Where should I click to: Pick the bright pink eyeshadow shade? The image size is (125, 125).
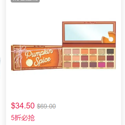[102, 65]
